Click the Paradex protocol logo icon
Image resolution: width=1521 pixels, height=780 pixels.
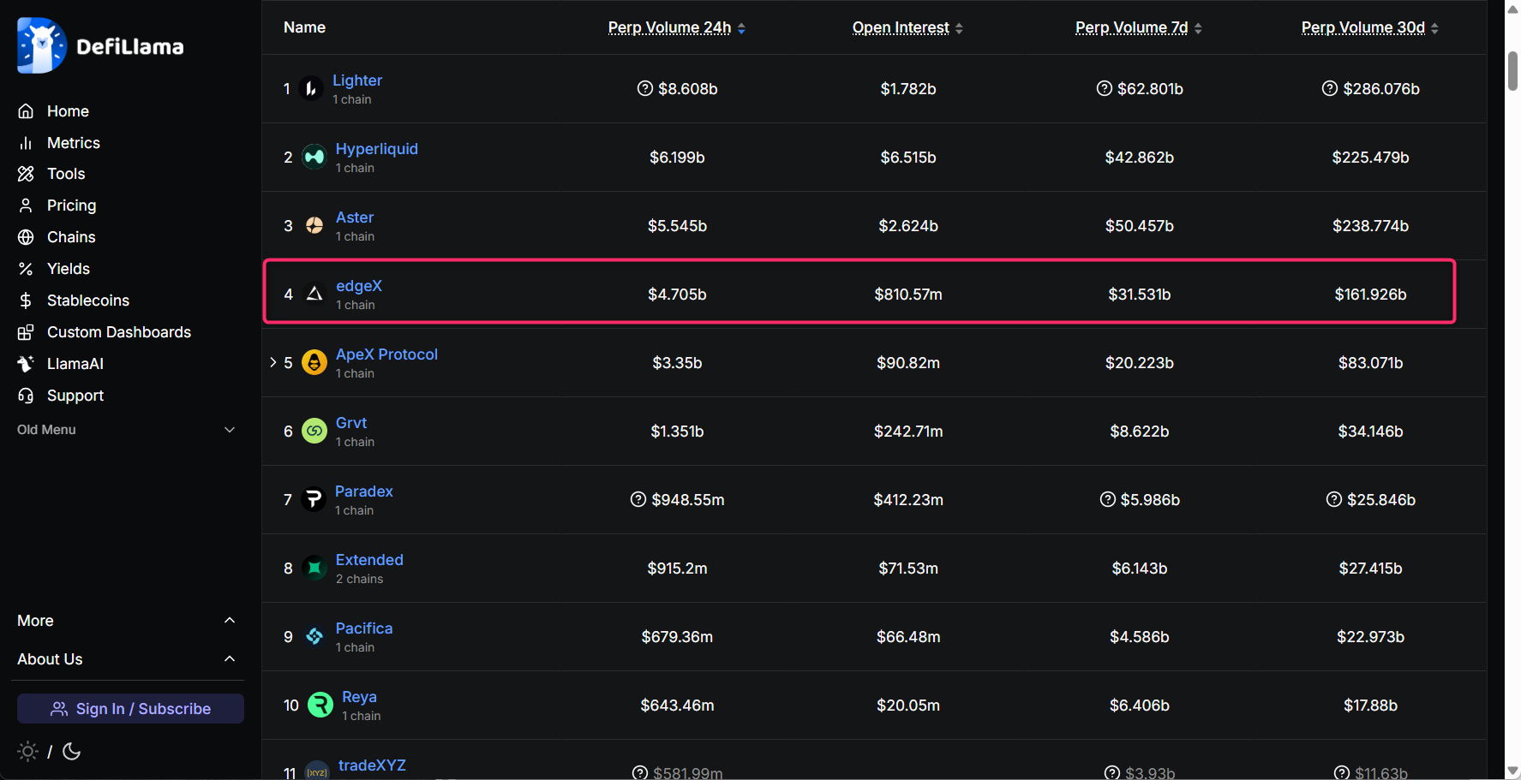[x=314, y=499]
